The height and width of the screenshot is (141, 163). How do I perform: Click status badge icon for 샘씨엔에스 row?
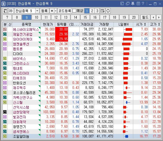[5, 131]
